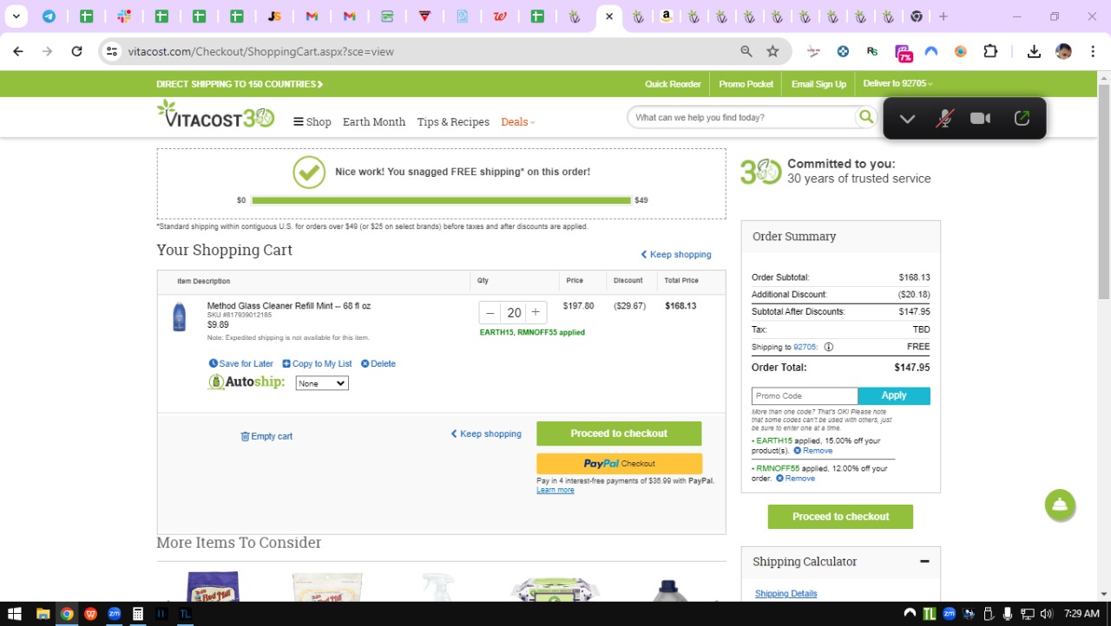
Task: Close the active Vitacost cart tab
Action: coord(609,16)
